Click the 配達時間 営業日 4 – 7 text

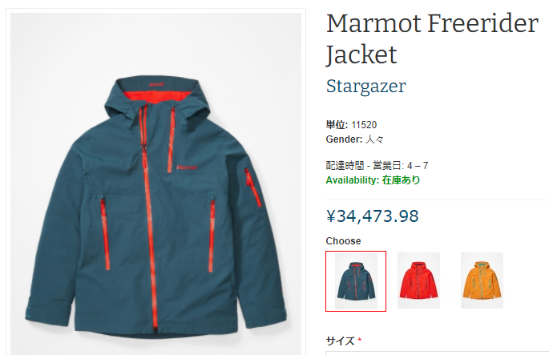click(x=377, y=165)
